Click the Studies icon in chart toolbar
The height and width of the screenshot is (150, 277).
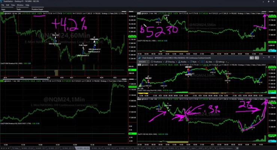[179, 62]
